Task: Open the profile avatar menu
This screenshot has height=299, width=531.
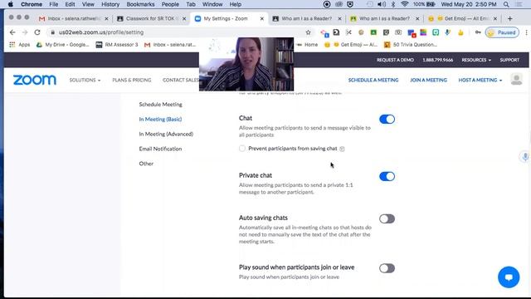Action: click(516, 80)
